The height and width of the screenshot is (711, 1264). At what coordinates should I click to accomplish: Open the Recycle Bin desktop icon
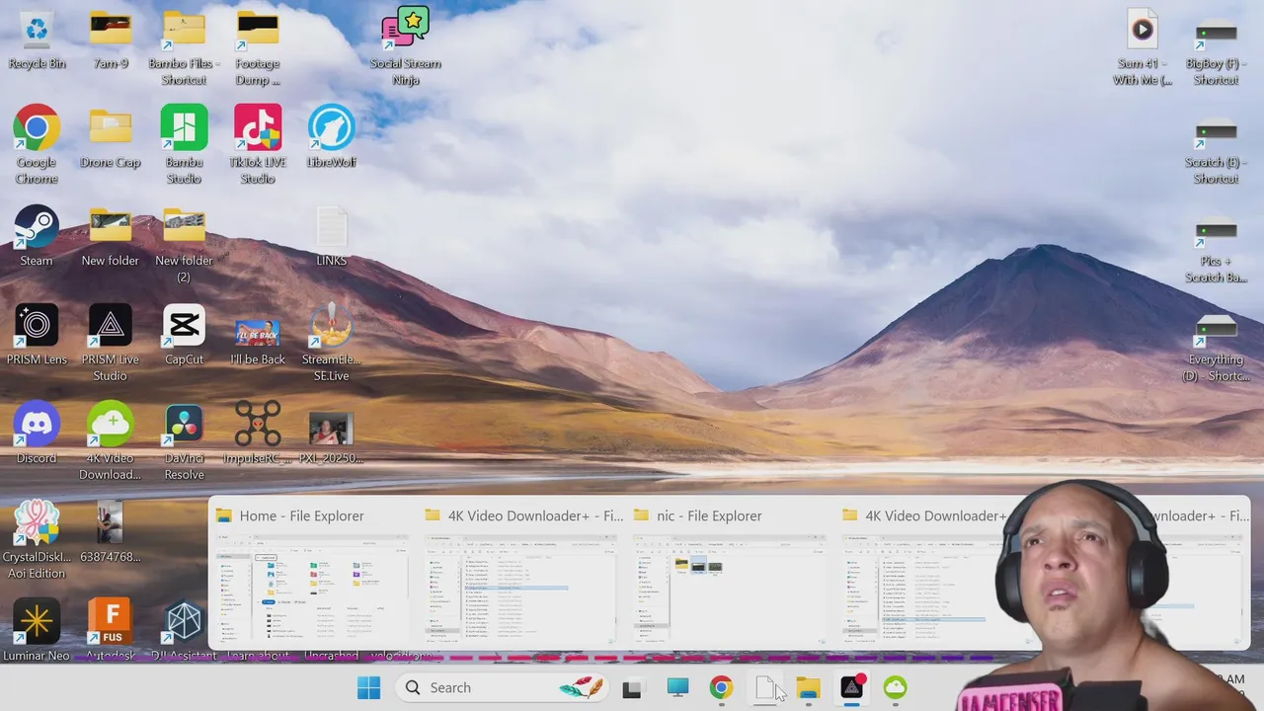point(37,39)
